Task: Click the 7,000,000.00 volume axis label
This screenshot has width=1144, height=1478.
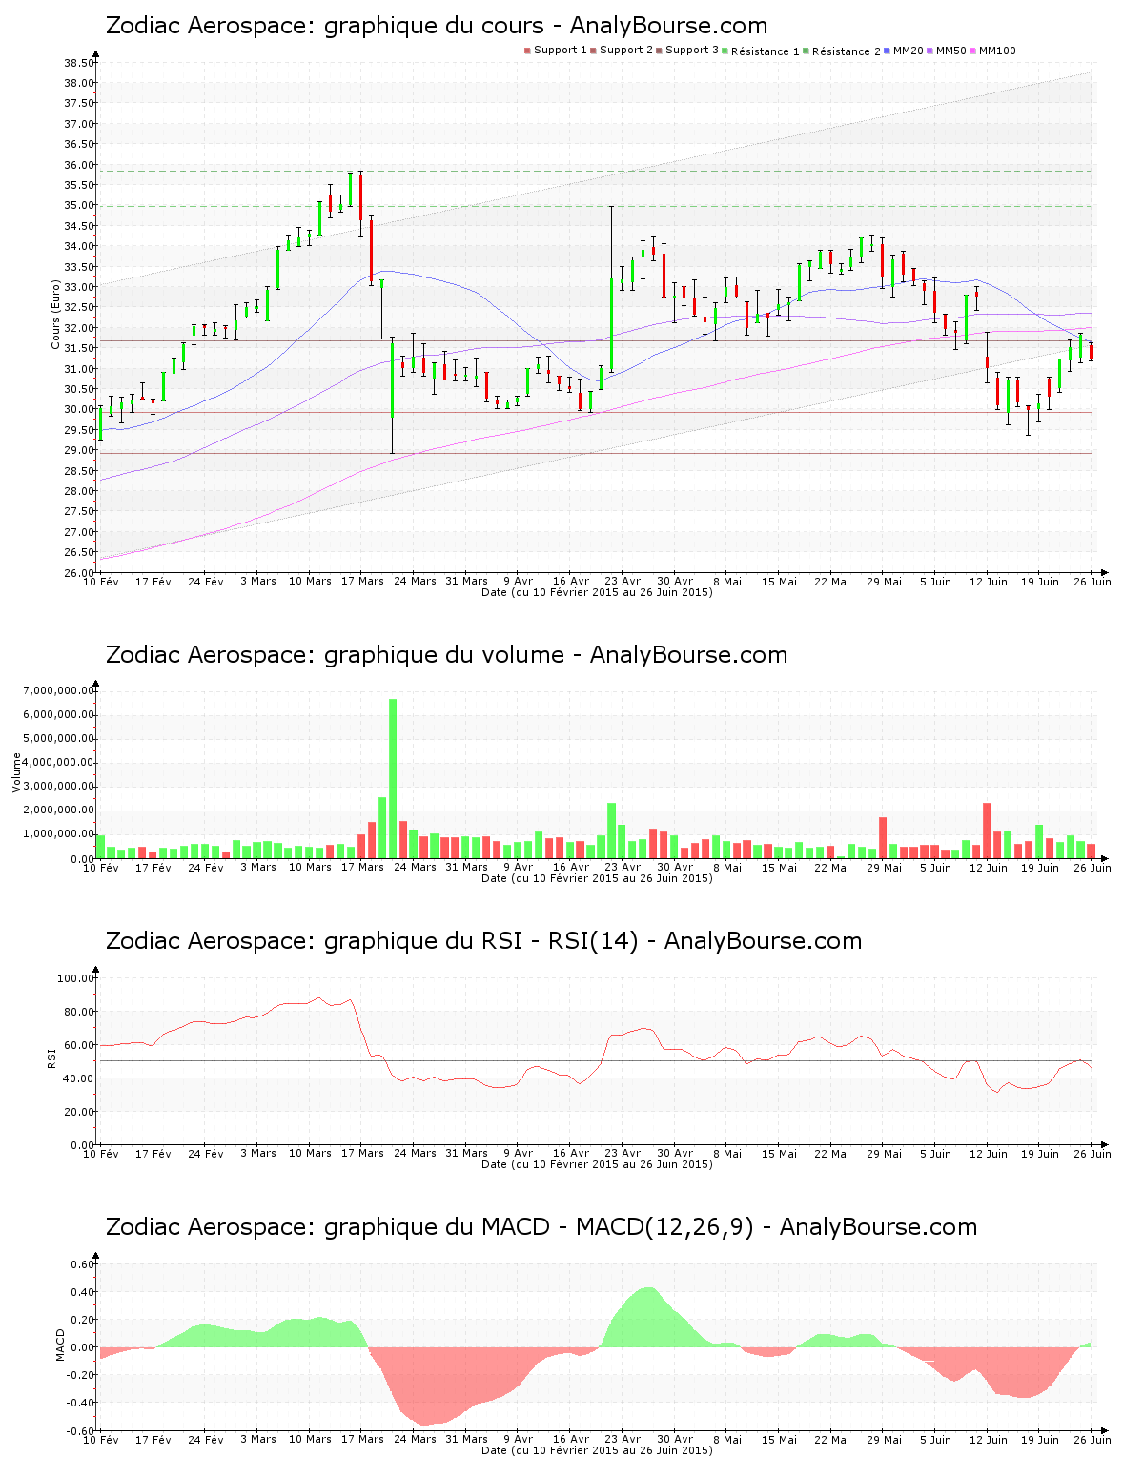Action: [57, 690]
